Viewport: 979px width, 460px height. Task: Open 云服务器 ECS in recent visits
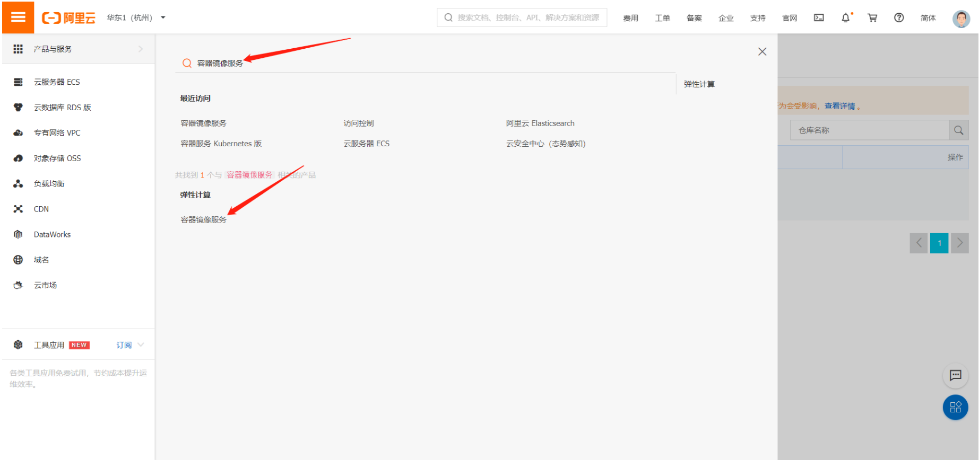click(367, 144)
